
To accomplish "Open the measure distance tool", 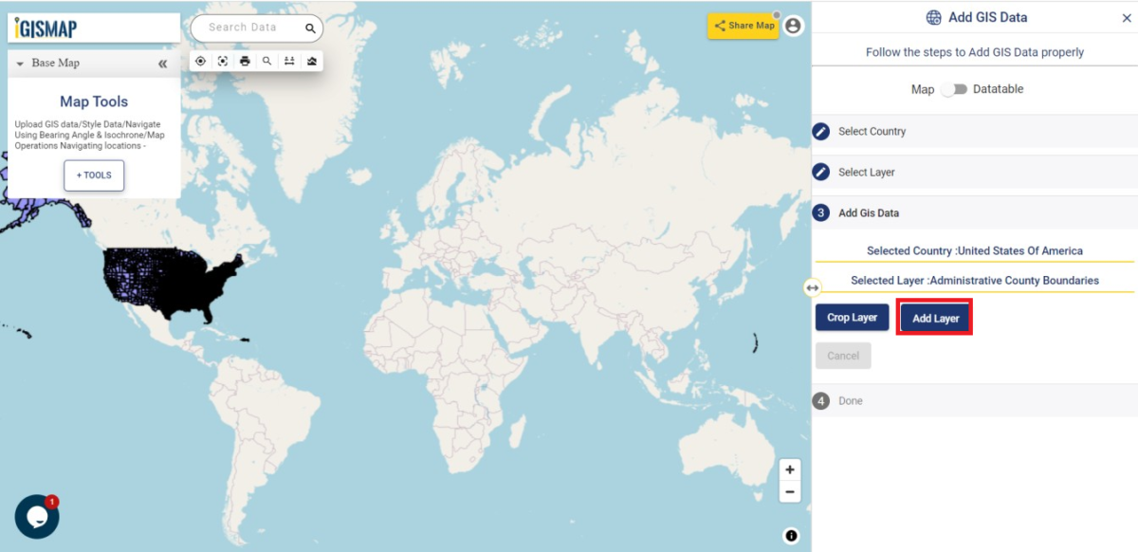I will pos(290,61).
